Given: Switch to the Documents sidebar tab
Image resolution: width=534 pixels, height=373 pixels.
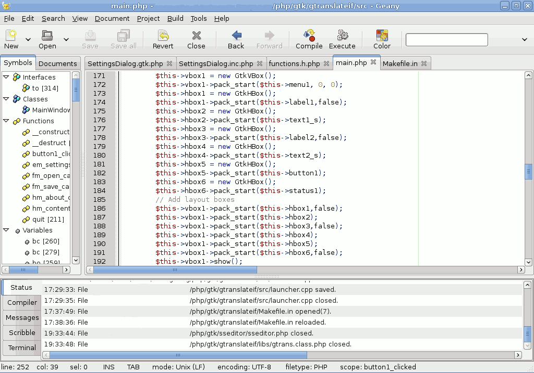Looking at the screenshot, I should point(57,63).
